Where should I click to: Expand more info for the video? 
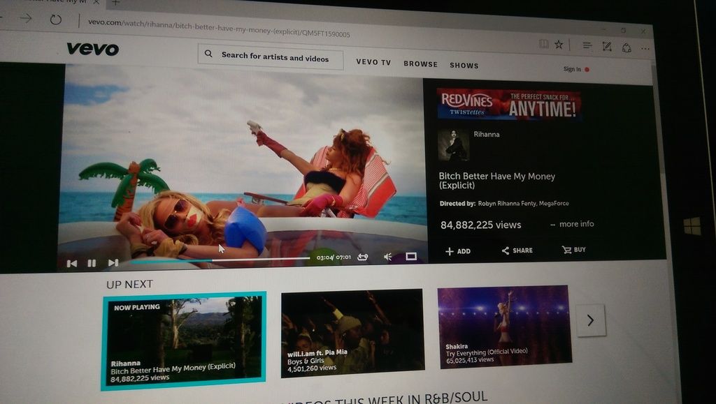tap(572, 224)
